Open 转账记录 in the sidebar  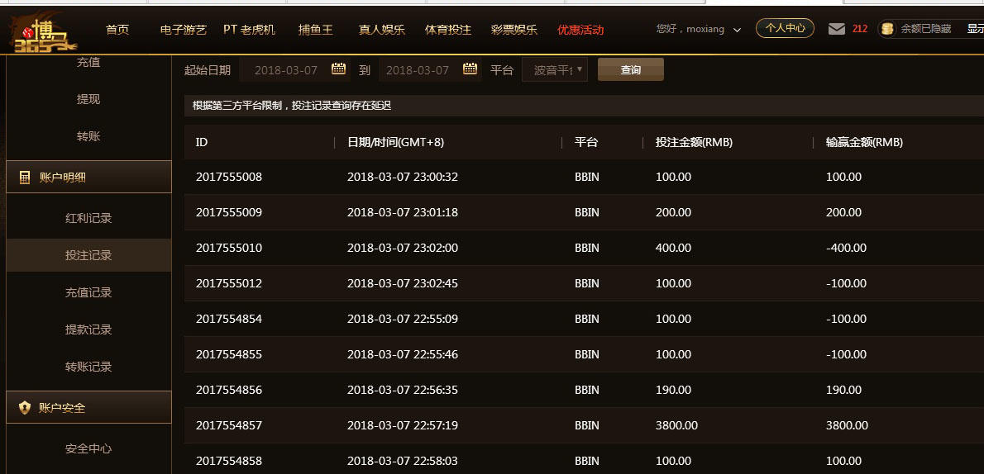point(88,366)
